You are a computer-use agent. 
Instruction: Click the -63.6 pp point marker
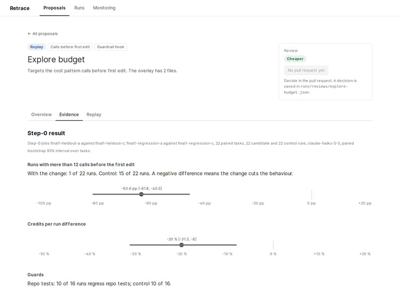click(141, 194)
